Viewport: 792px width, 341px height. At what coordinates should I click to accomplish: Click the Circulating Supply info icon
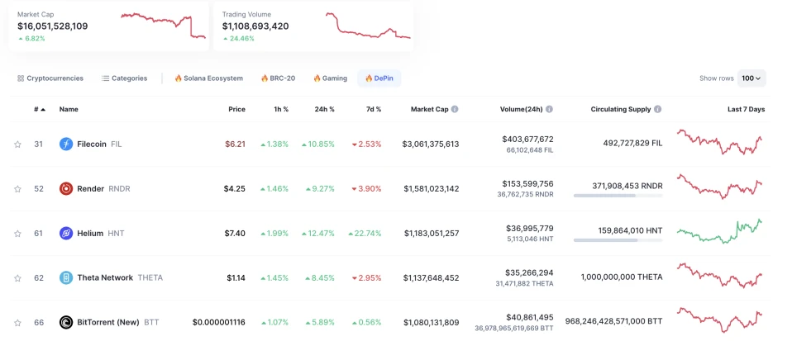click(658, 109)
